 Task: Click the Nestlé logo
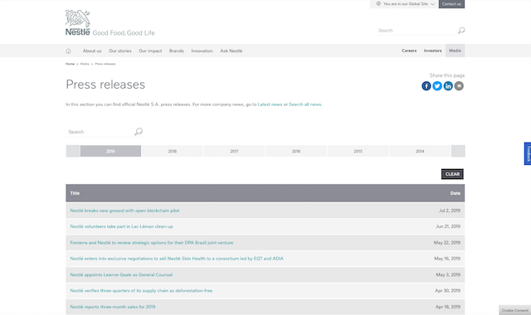coord(77,22)
